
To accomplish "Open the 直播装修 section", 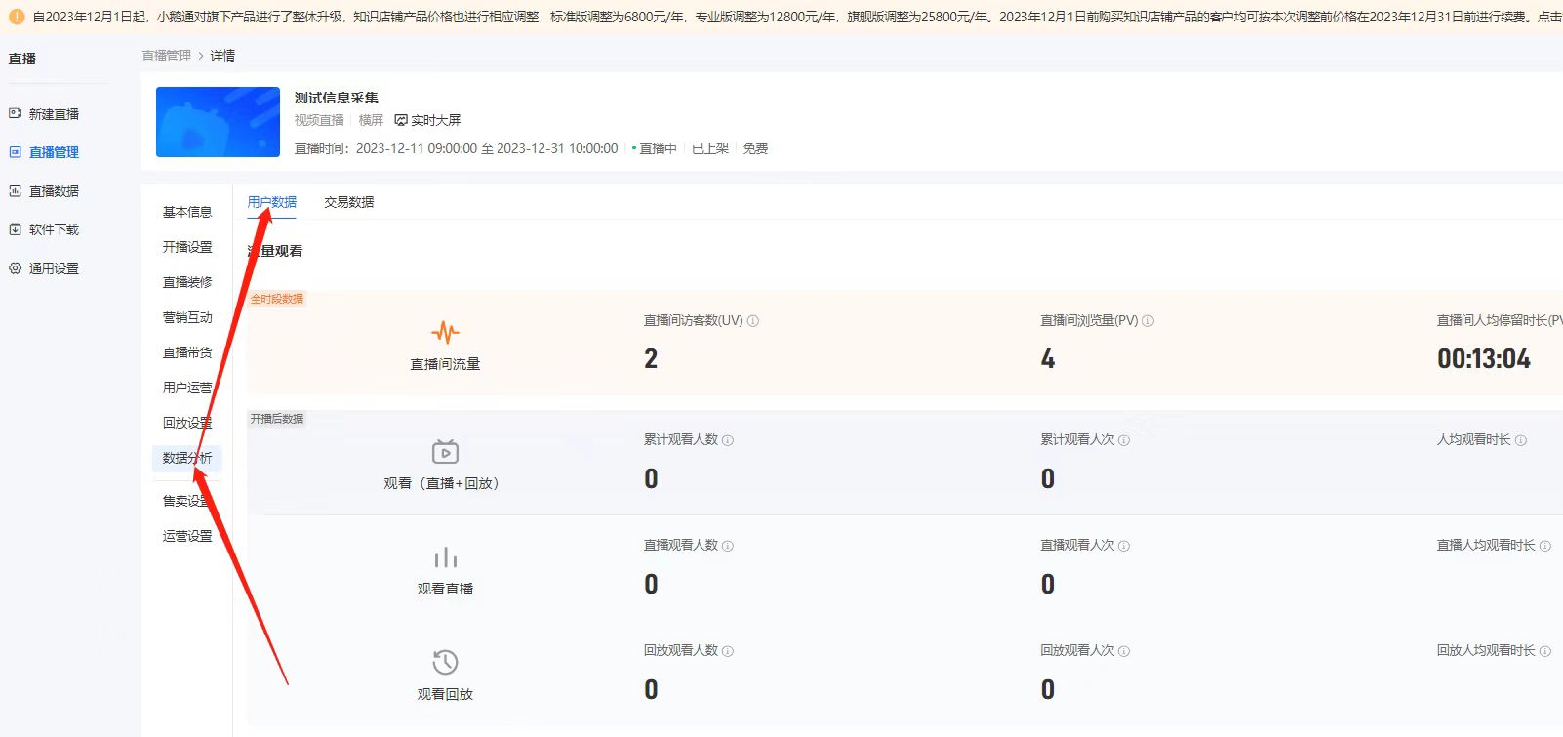I will (x=187, y=282).
